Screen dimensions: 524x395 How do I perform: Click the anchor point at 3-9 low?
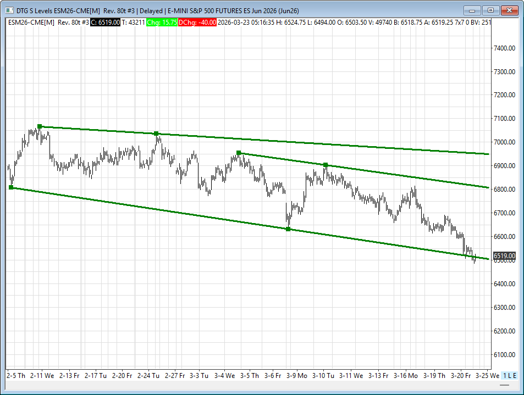tap(288, 229)
